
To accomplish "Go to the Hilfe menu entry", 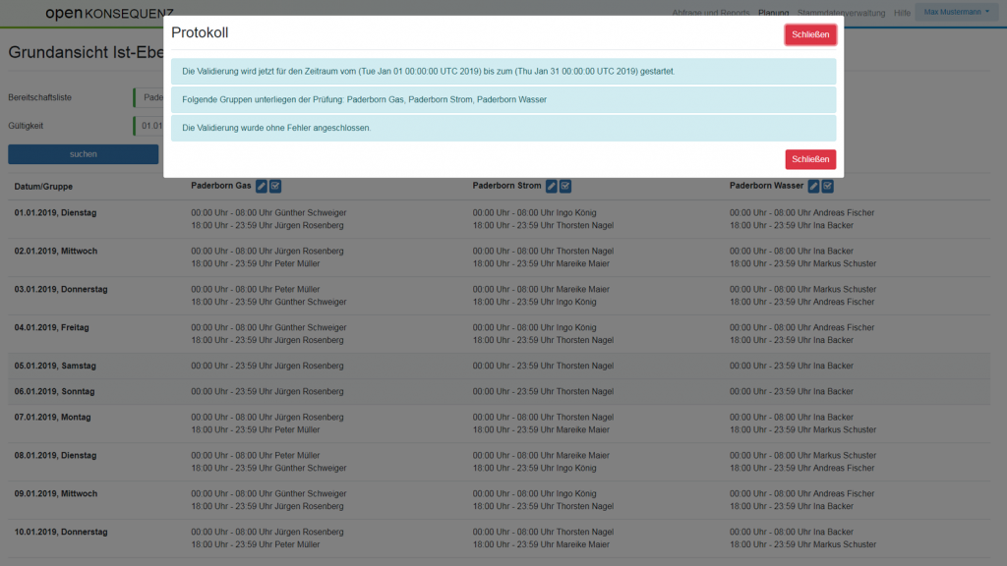I will (902, 14).
